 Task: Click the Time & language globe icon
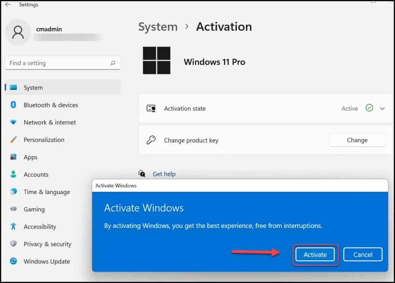click(x=14, y=191)
